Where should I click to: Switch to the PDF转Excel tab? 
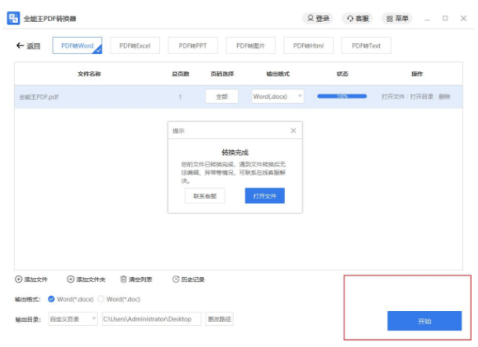[134, 46]
